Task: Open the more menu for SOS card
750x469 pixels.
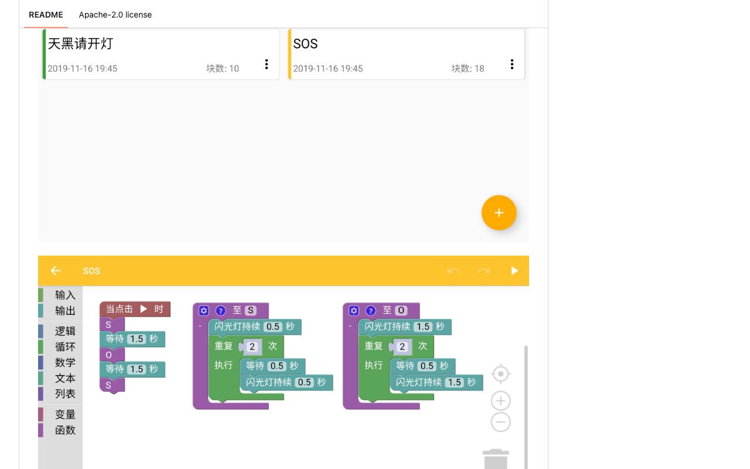Action: (x=512, y=64)
